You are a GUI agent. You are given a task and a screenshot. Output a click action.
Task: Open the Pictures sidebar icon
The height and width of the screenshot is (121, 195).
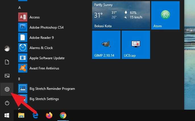[7, 76]
